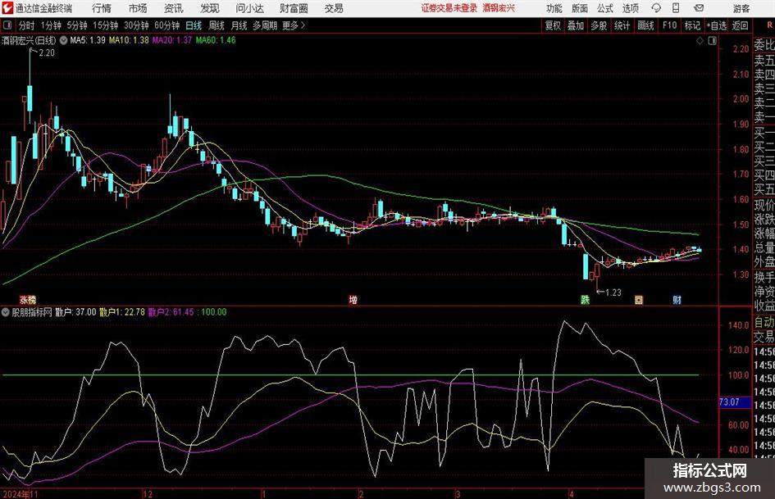This screenshot has width=775, height=499.
Task: Add the stock with +自选
Action: [x=716, y=25]
